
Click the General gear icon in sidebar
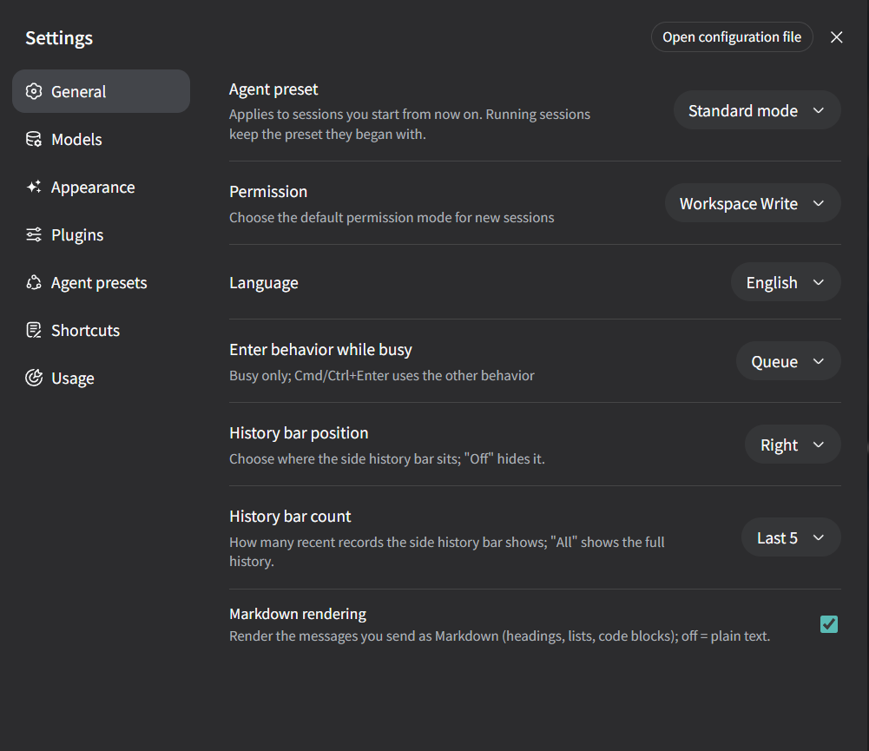[34, 91]
